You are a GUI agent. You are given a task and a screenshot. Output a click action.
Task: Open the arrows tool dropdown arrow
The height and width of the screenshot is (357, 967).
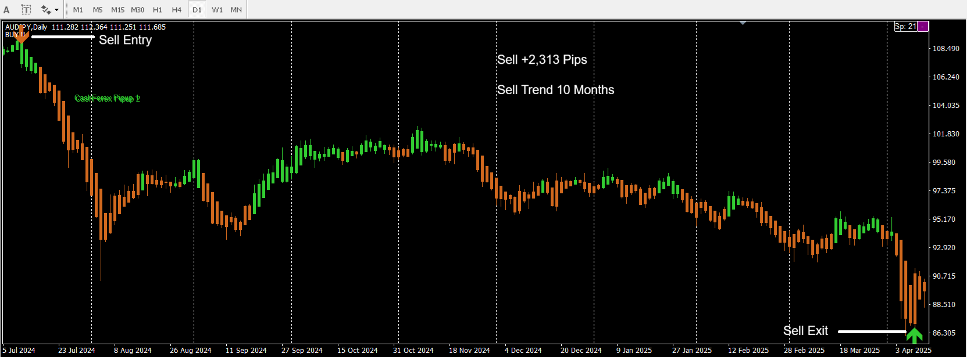pyautogui.click(x=56, y=10)
